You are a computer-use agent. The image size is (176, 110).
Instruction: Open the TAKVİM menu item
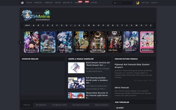click(58, 3)
